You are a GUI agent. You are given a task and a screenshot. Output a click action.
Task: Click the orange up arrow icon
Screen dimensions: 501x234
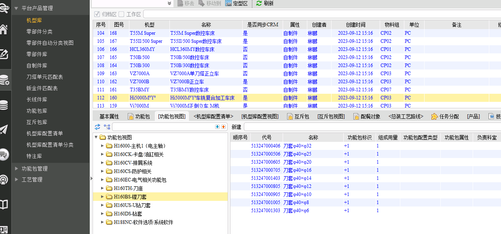223,127
